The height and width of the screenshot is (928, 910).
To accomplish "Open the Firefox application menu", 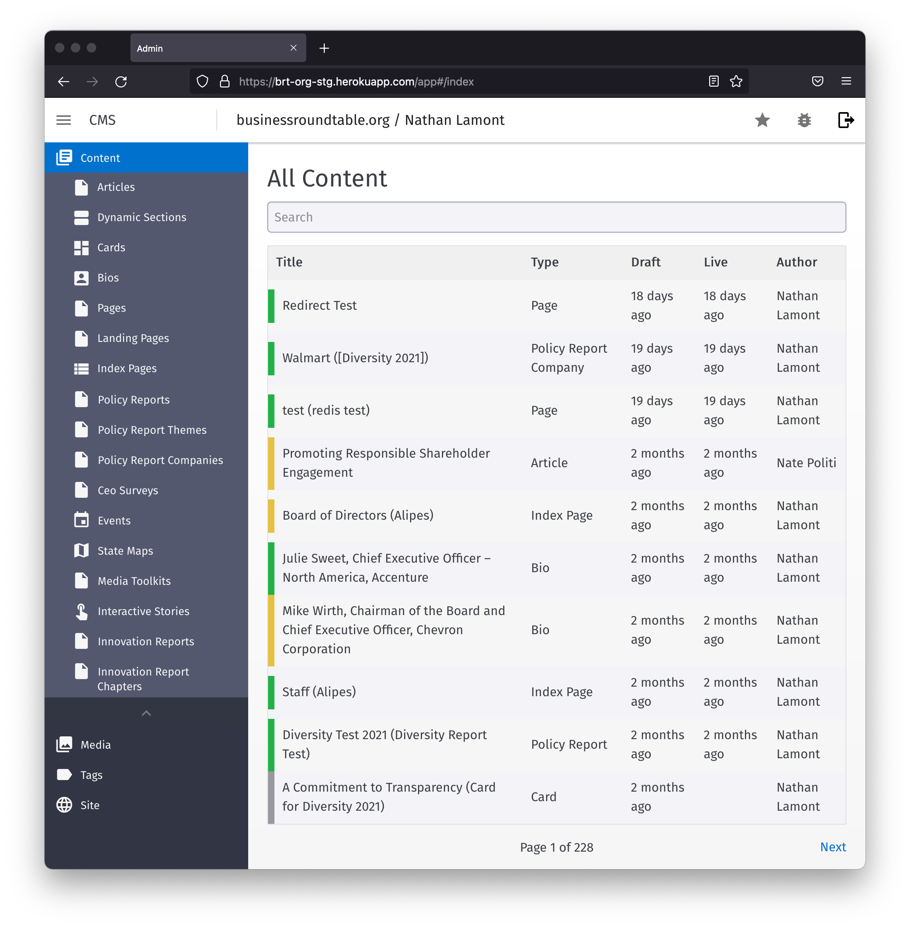I will (x=846, y=81).
